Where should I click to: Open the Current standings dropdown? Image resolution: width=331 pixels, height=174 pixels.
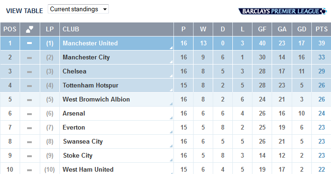pyautogui.click(x=78, y=9)
